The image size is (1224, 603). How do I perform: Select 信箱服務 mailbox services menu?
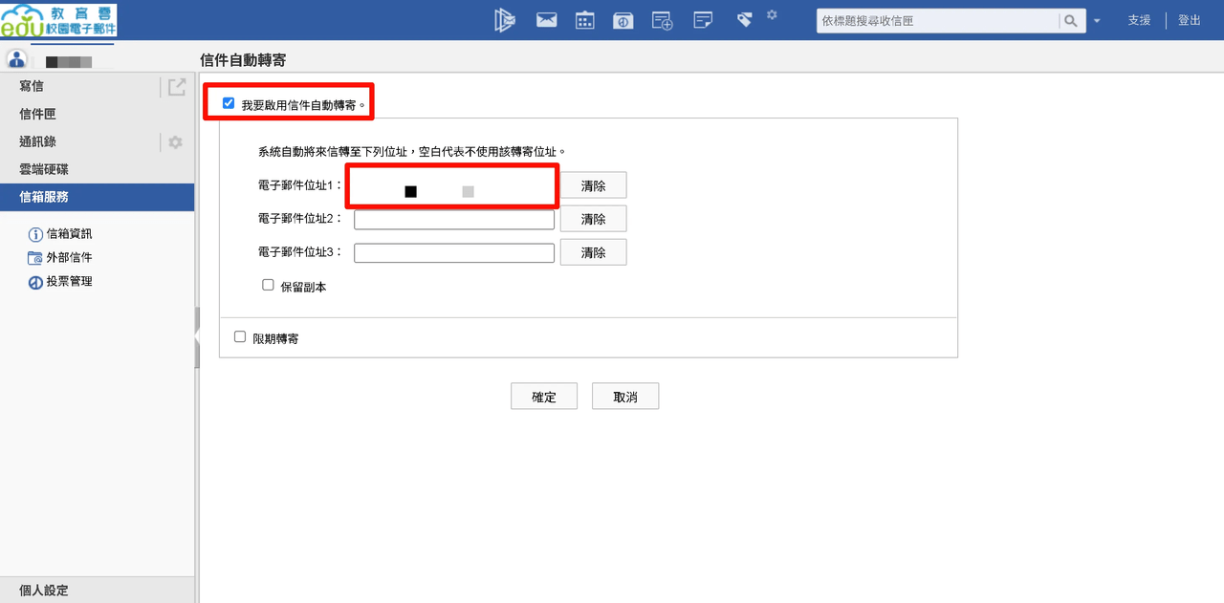[x=97, y=197]
